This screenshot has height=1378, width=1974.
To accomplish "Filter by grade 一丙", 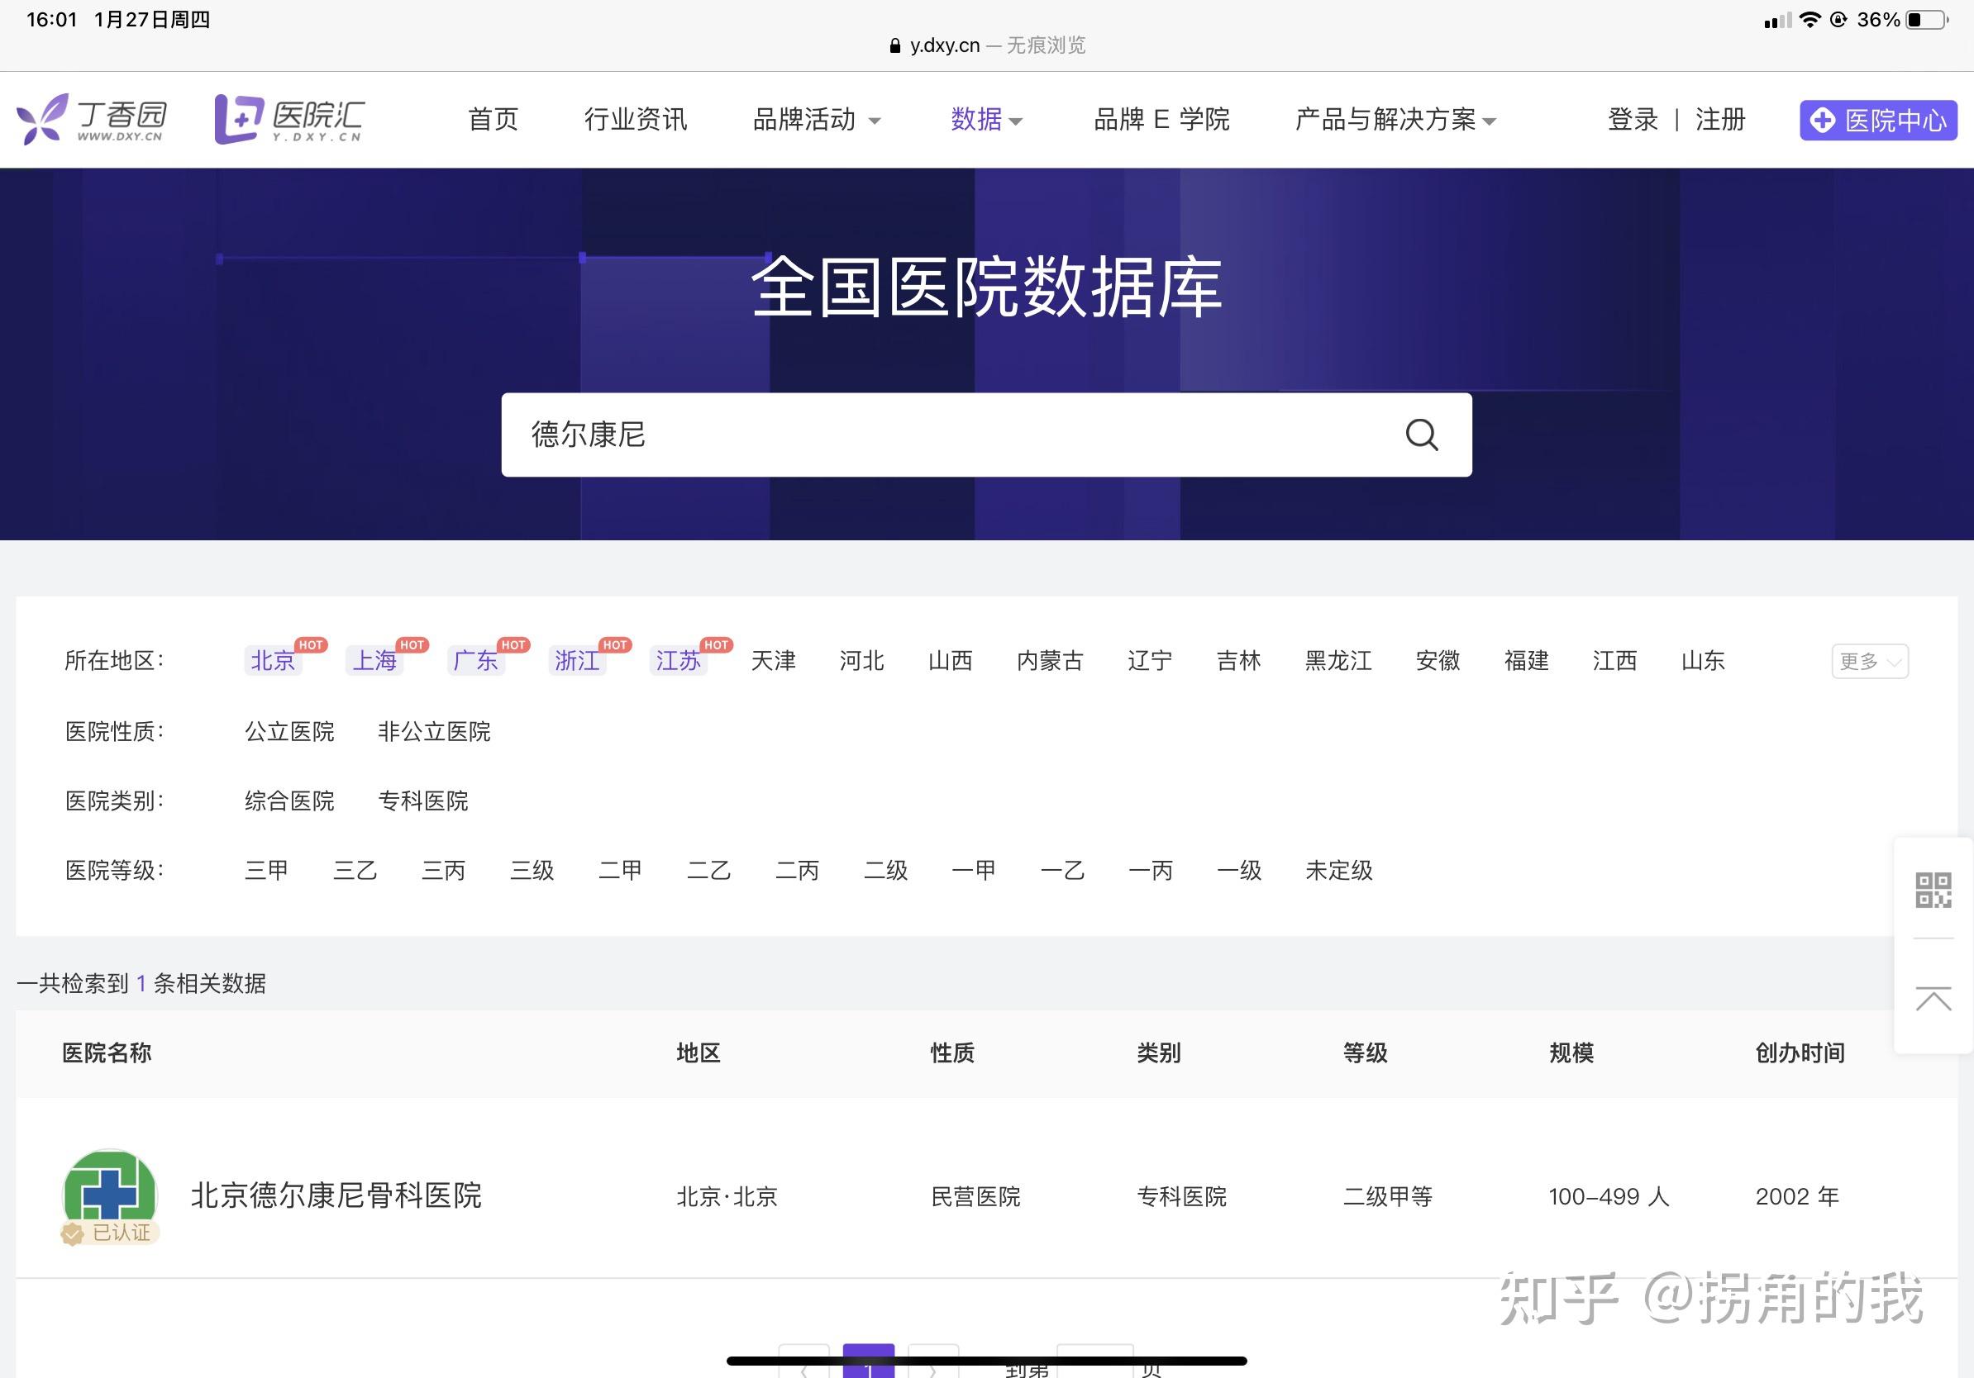I will coord(1151,870).
